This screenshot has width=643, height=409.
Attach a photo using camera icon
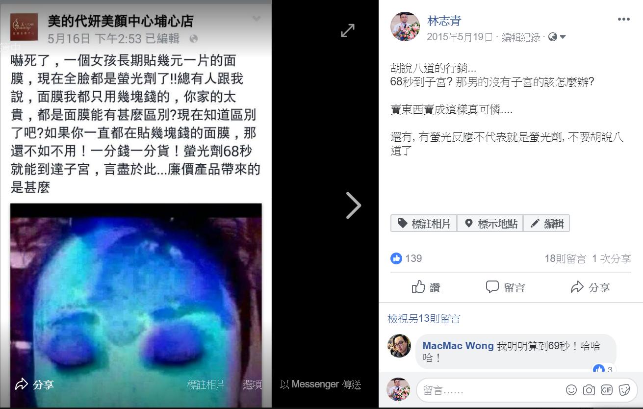pyautogui.click(x=589, y=390)
